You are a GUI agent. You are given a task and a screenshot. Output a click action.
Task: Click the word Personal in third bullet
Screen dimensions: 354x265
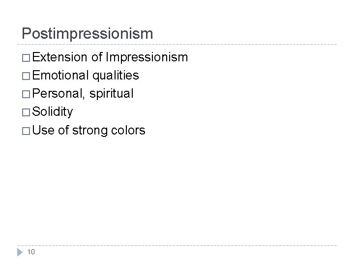59,94
